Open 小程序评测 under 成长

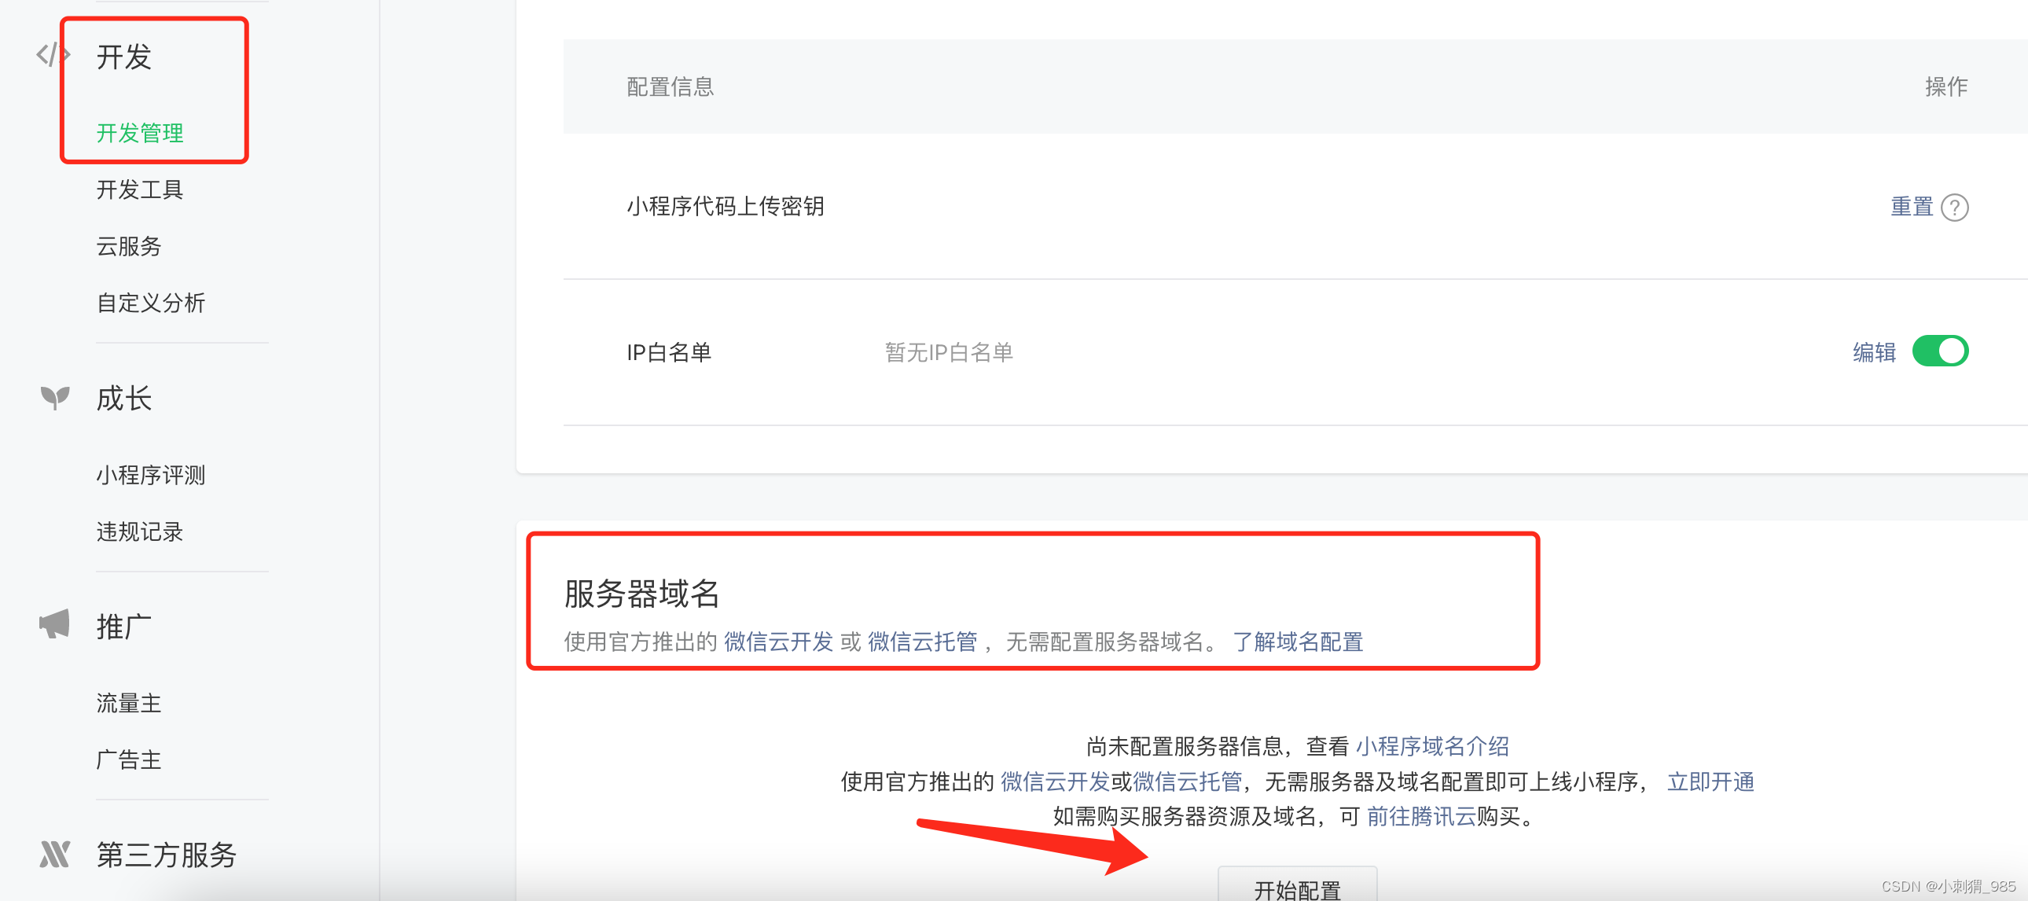click(151, 475)
